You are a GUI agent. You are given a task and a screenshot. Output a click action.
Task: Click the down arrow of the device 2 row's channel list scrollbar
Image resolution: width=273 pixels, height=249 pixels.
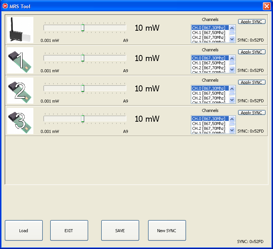(x=232, y=100)
